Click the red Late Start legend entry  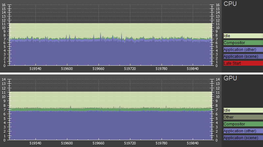point(243,63)
